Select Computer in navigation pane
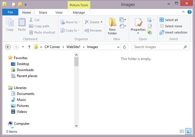This screenshot has width=195, height=137. coord(19,124)
